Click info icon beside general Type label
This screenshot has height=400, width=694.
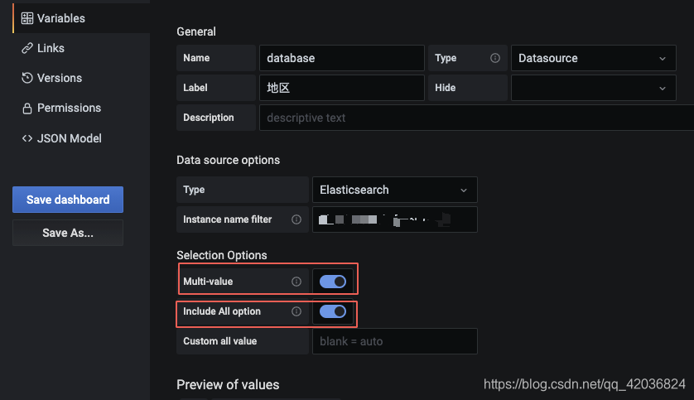click(495, 58)
